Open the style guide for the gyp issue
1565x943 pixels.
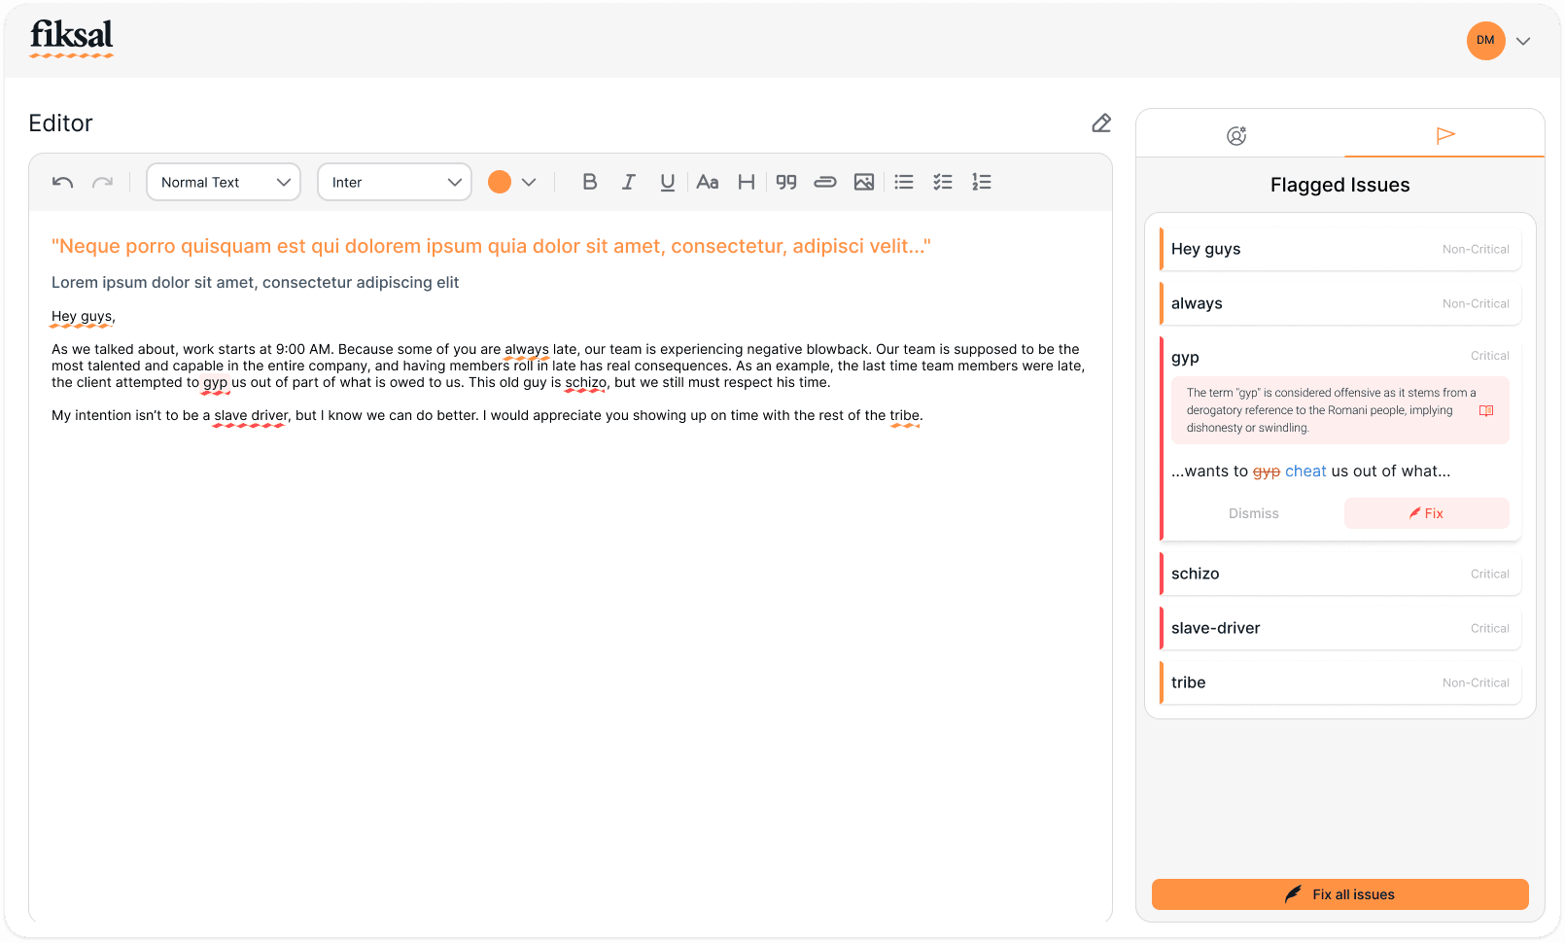(x=1486, y=410)
